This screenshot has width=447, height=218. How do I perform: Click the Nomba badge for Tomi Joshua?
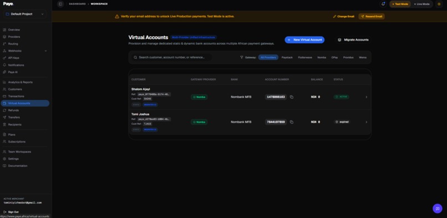click(x=199, y=122)
